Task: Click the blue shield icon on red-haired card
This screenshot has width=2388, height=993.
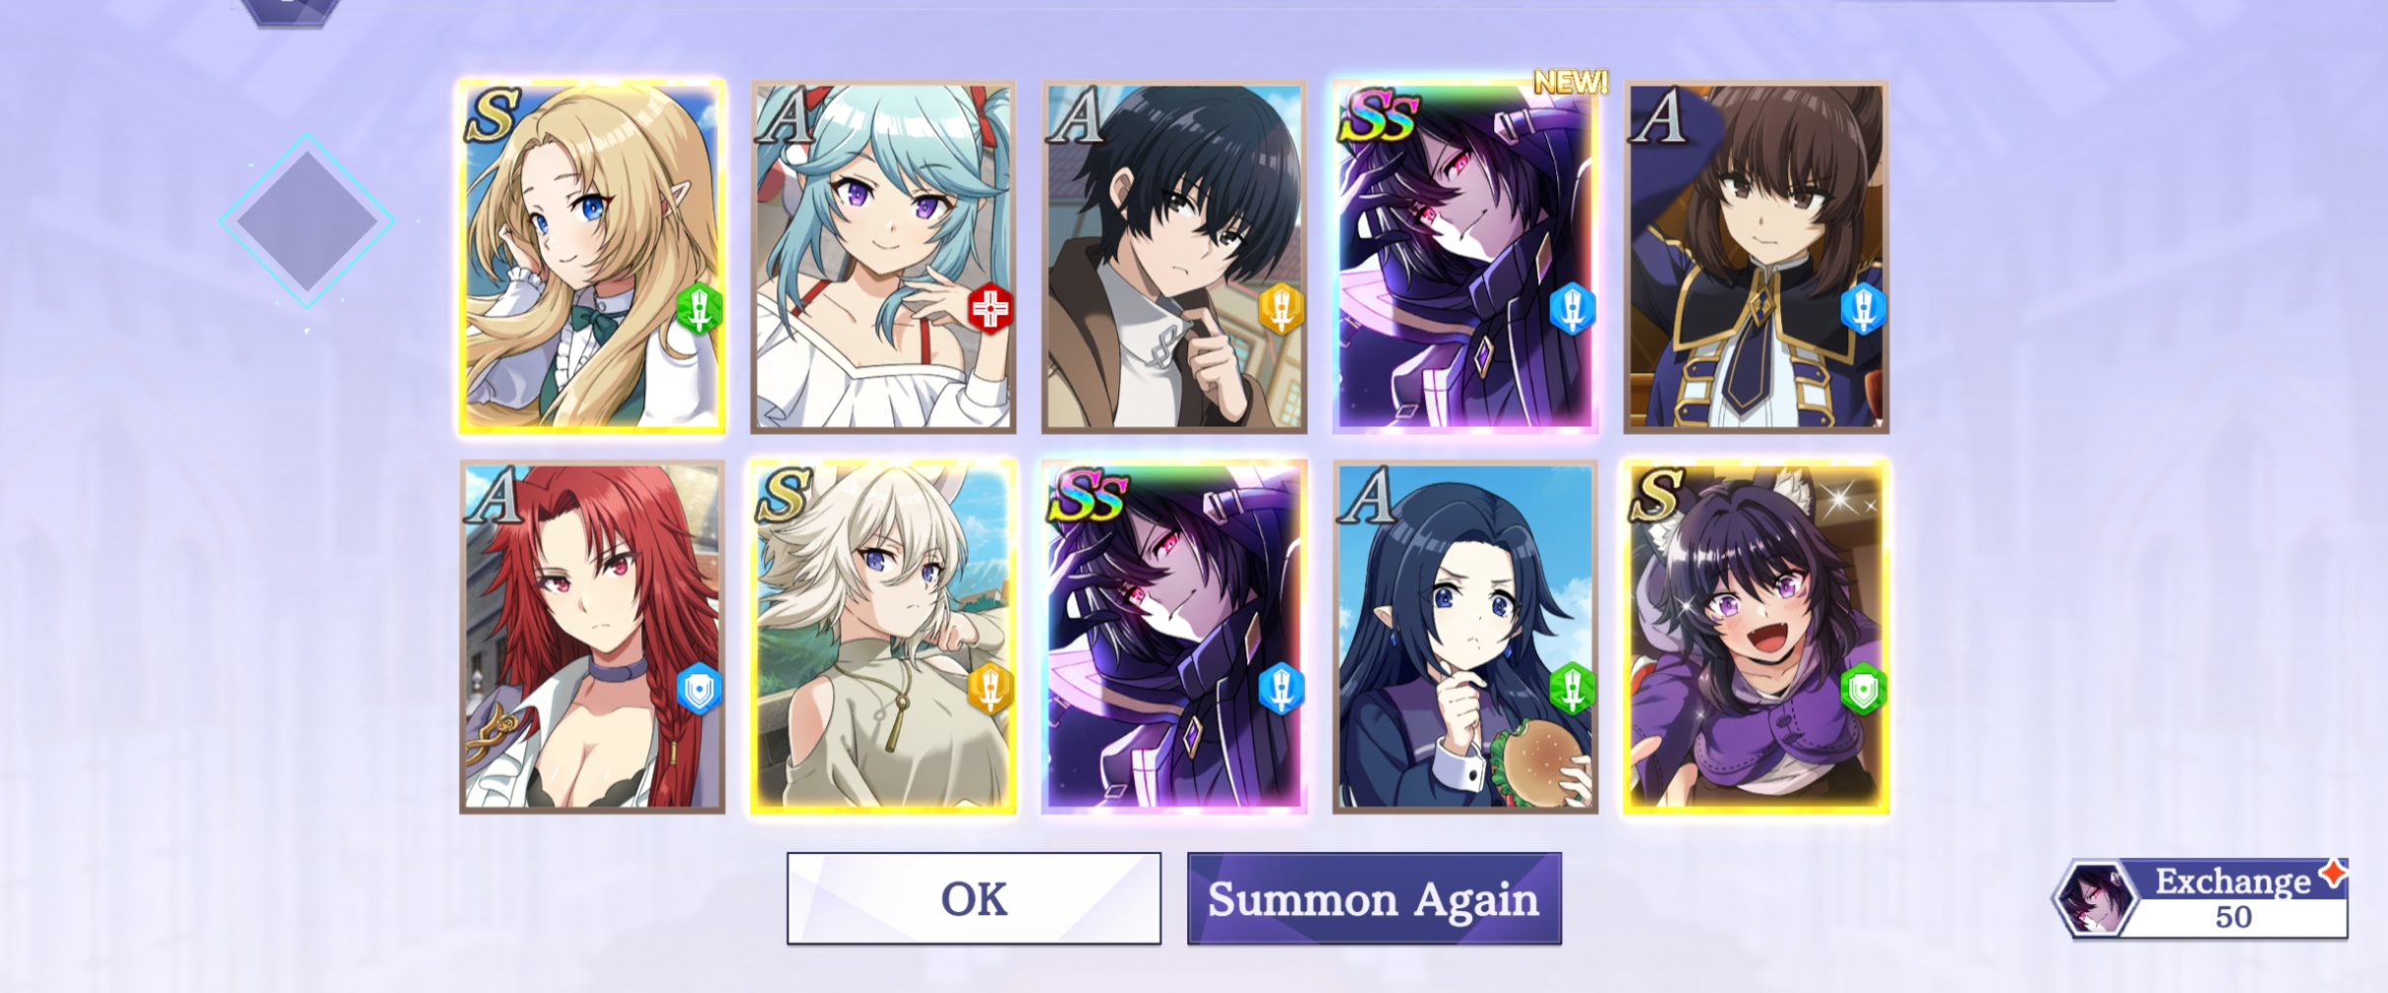Action: click(x=699, y=689)
